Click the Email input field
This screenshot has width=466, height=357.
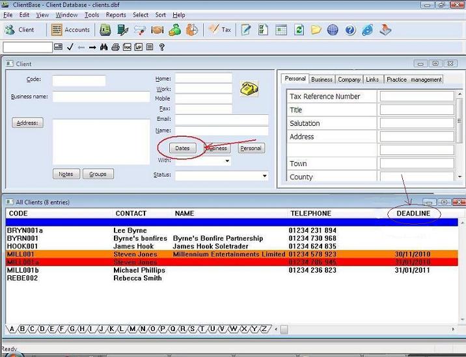pyautogui.click(x=221, y=120)
